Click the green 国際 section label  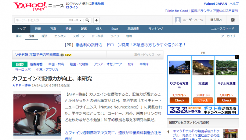click(x=20, y=65)
